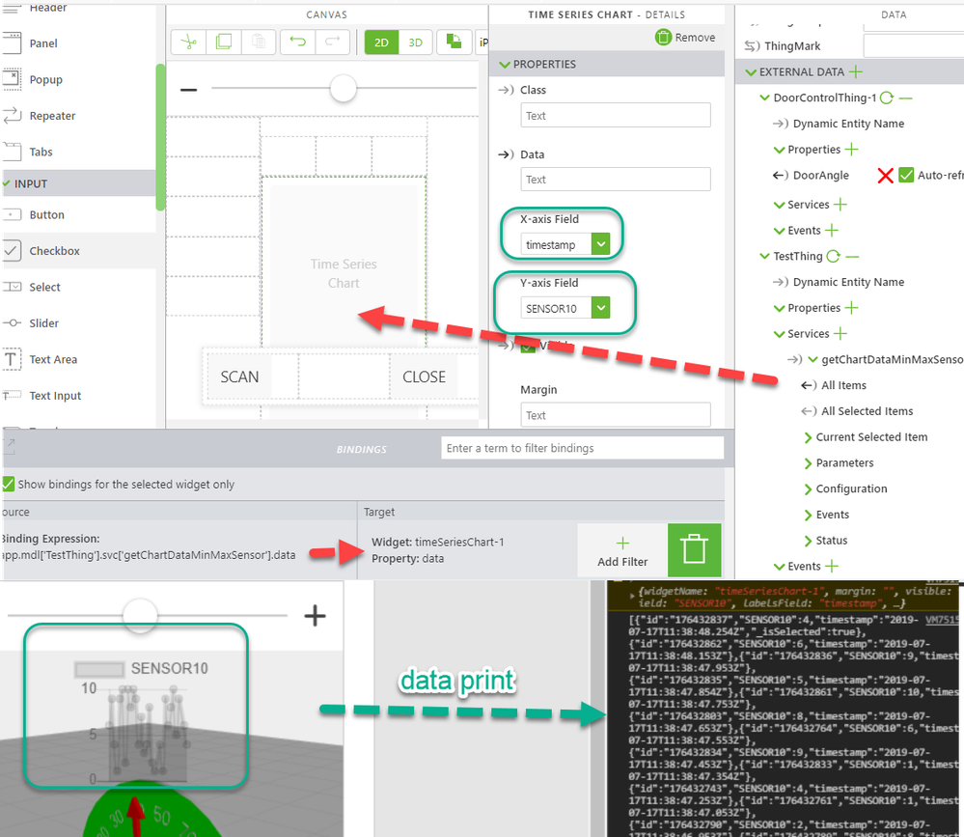Expand the Status node

point(808,541)
